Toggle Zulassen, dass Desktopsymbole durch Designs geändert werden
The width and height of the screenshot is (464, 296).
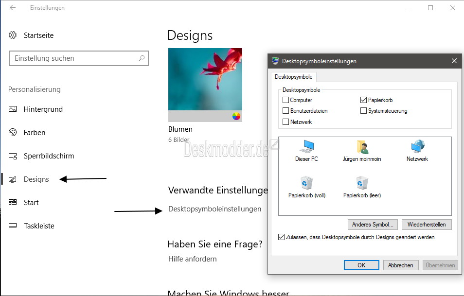tap(281, 237)
